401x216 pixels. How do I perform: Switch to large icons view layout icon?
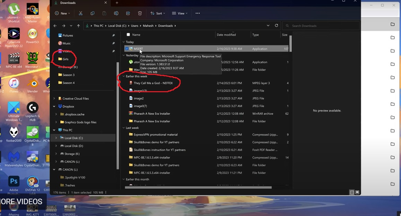click(357, 192)
